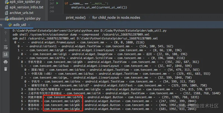Click the down-arrow icon in run toolbar
This screenshot has width=223, height=113.
(x=6, y=40)
